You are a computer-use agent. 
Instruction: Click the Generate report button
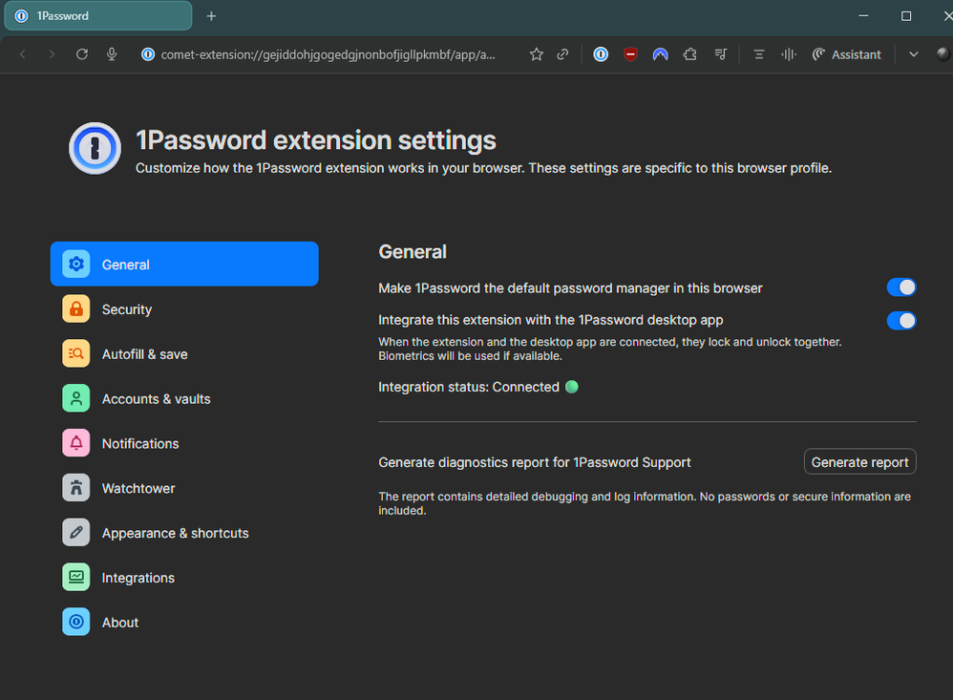(859, 462)
